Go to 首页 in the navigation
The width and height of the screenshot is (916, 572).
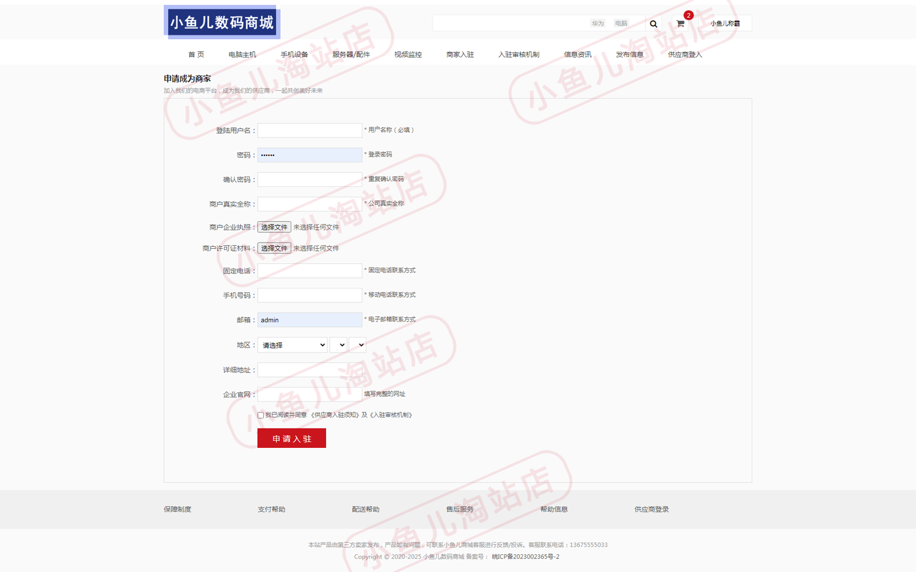click(x=196, y=54)
